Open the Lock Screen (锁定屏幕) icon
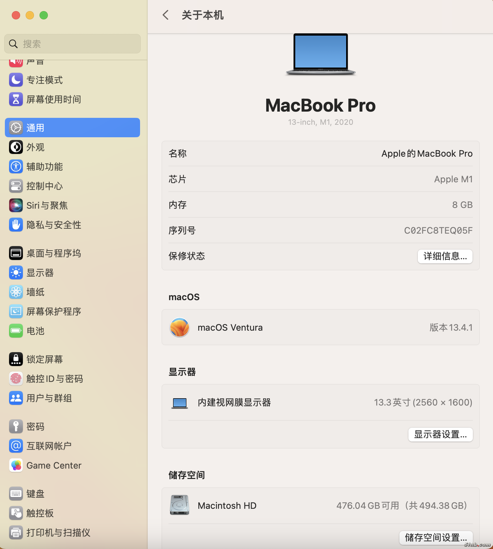Screen dimensions: 493x549 16,359
